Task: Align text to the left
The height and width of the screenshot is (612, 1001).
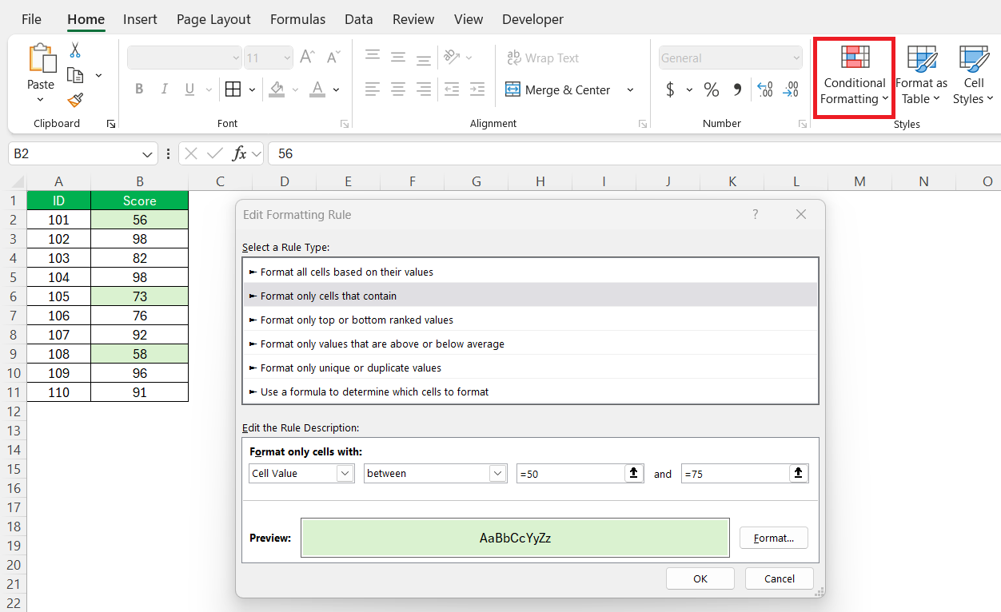Action: (x=373, y=89)
